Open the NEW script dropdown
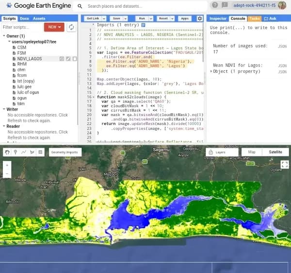Viewport: 291px width, 273px height. pyautogui.click(x=54, y=27)
